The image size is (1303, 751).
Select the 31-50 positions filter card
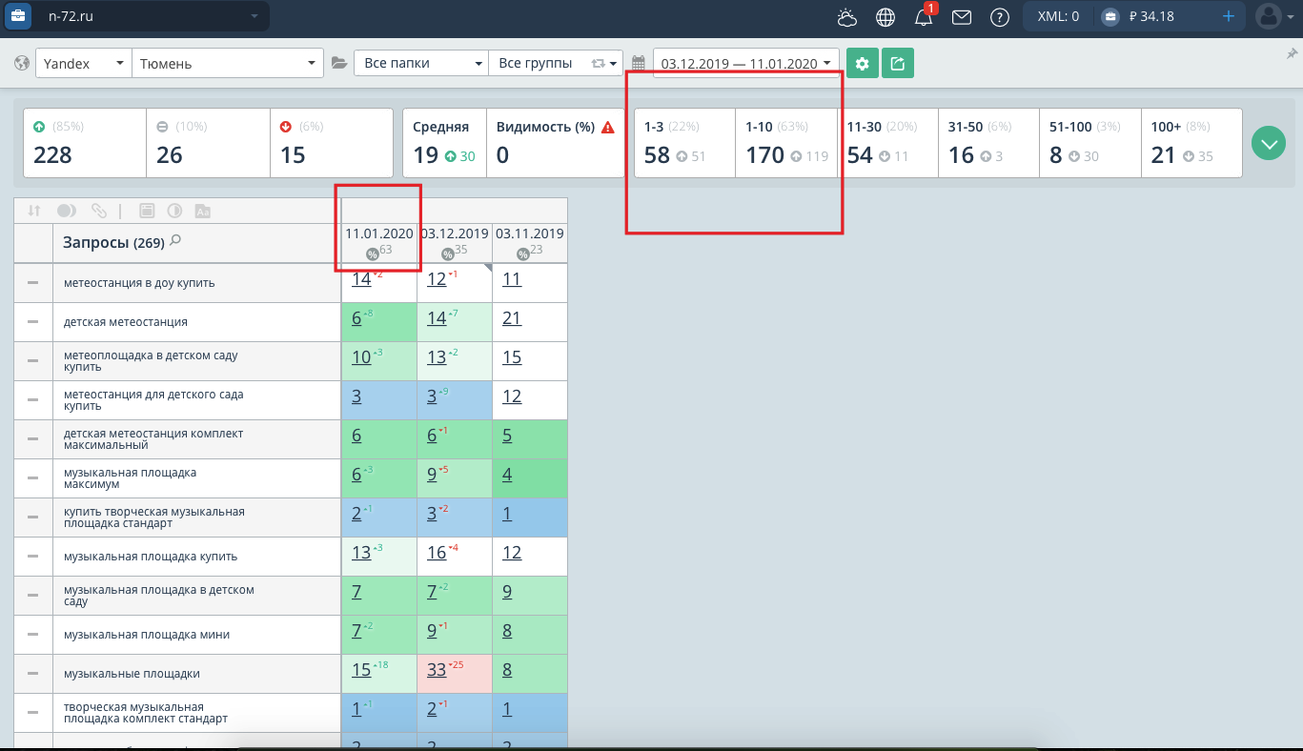point(989,143)
